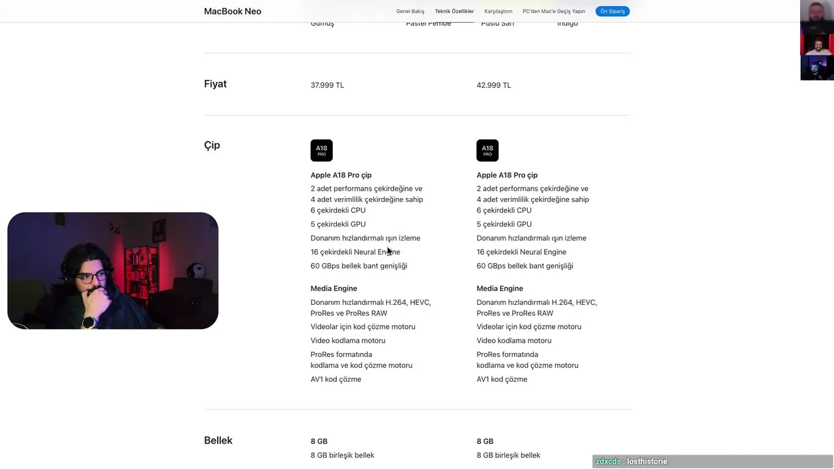
Task: Select the middle participant webcam with red background
Action: [816, 44]
